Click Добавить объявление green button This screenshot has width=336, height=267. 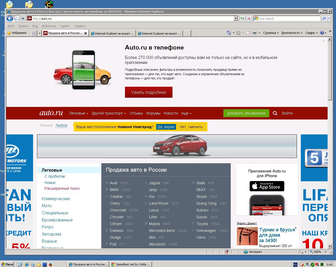point(246,113)
